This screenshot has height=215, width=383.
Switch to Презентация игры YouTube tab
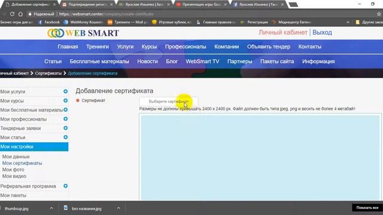coord(202,5)
